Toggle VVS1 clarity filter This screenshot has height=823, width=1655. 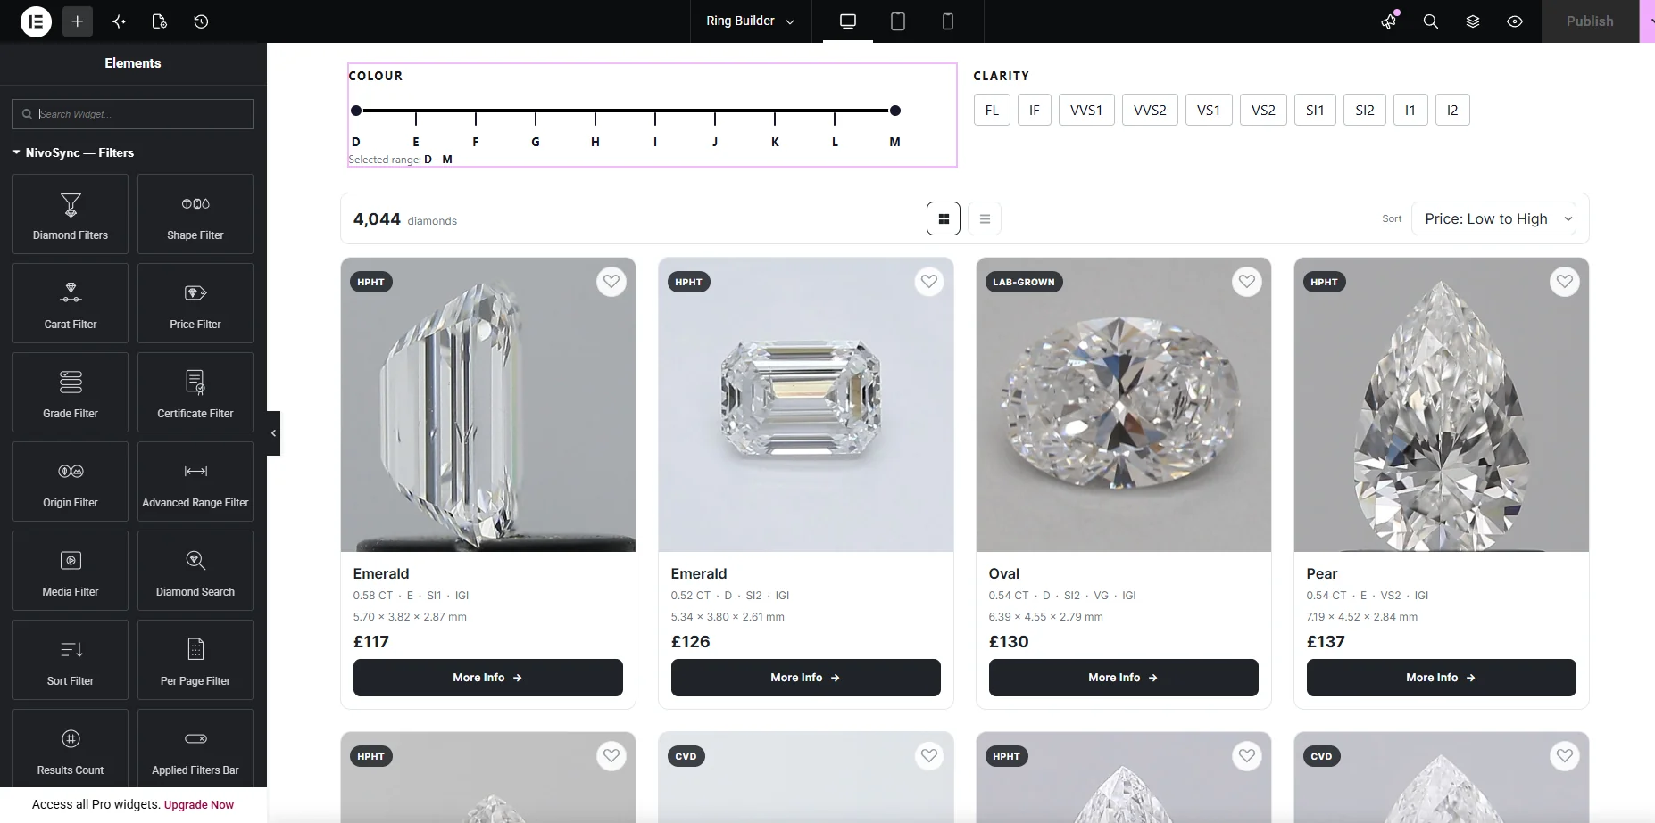(1086, 111)
